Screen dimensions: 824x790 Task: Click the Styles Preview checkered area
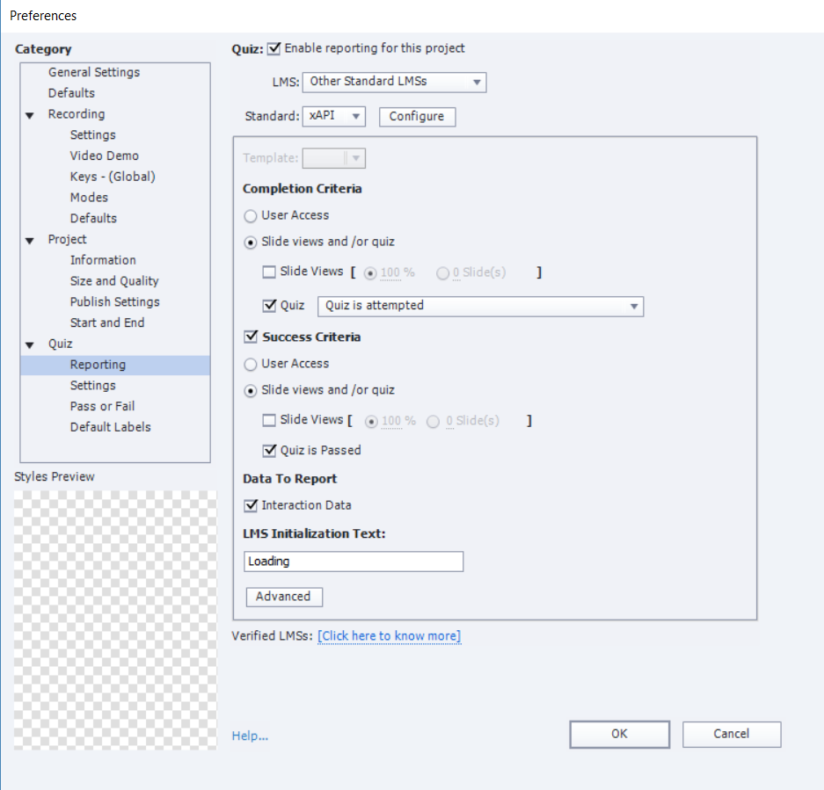click(115, 620)
